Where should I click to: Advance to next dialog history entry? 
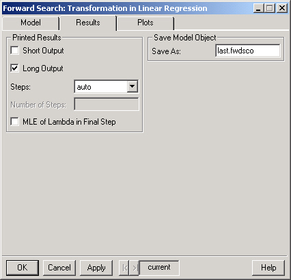point(134,268)
